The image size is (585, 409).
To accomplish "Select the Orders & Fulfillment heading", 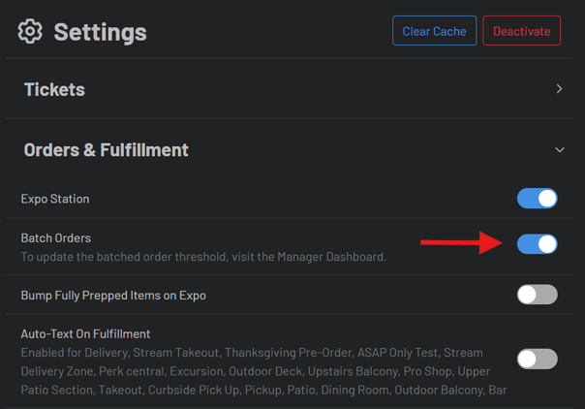I will tap(106, 150).
